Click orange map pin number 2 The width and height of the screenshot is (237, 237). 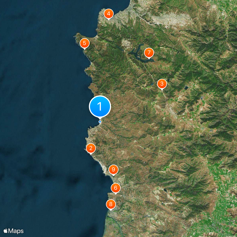click(x=91, y=148)
